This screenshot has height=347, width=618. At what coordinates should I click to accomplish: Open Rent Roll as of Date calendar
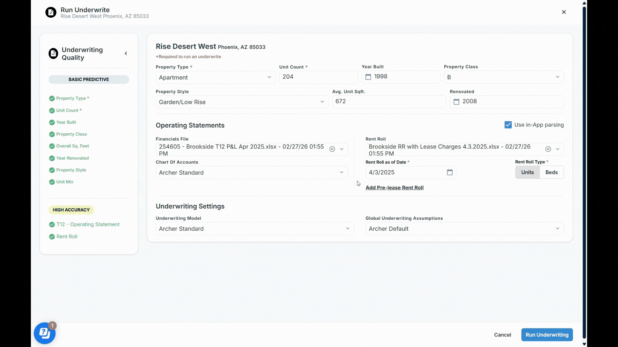[x=450, y=173]
